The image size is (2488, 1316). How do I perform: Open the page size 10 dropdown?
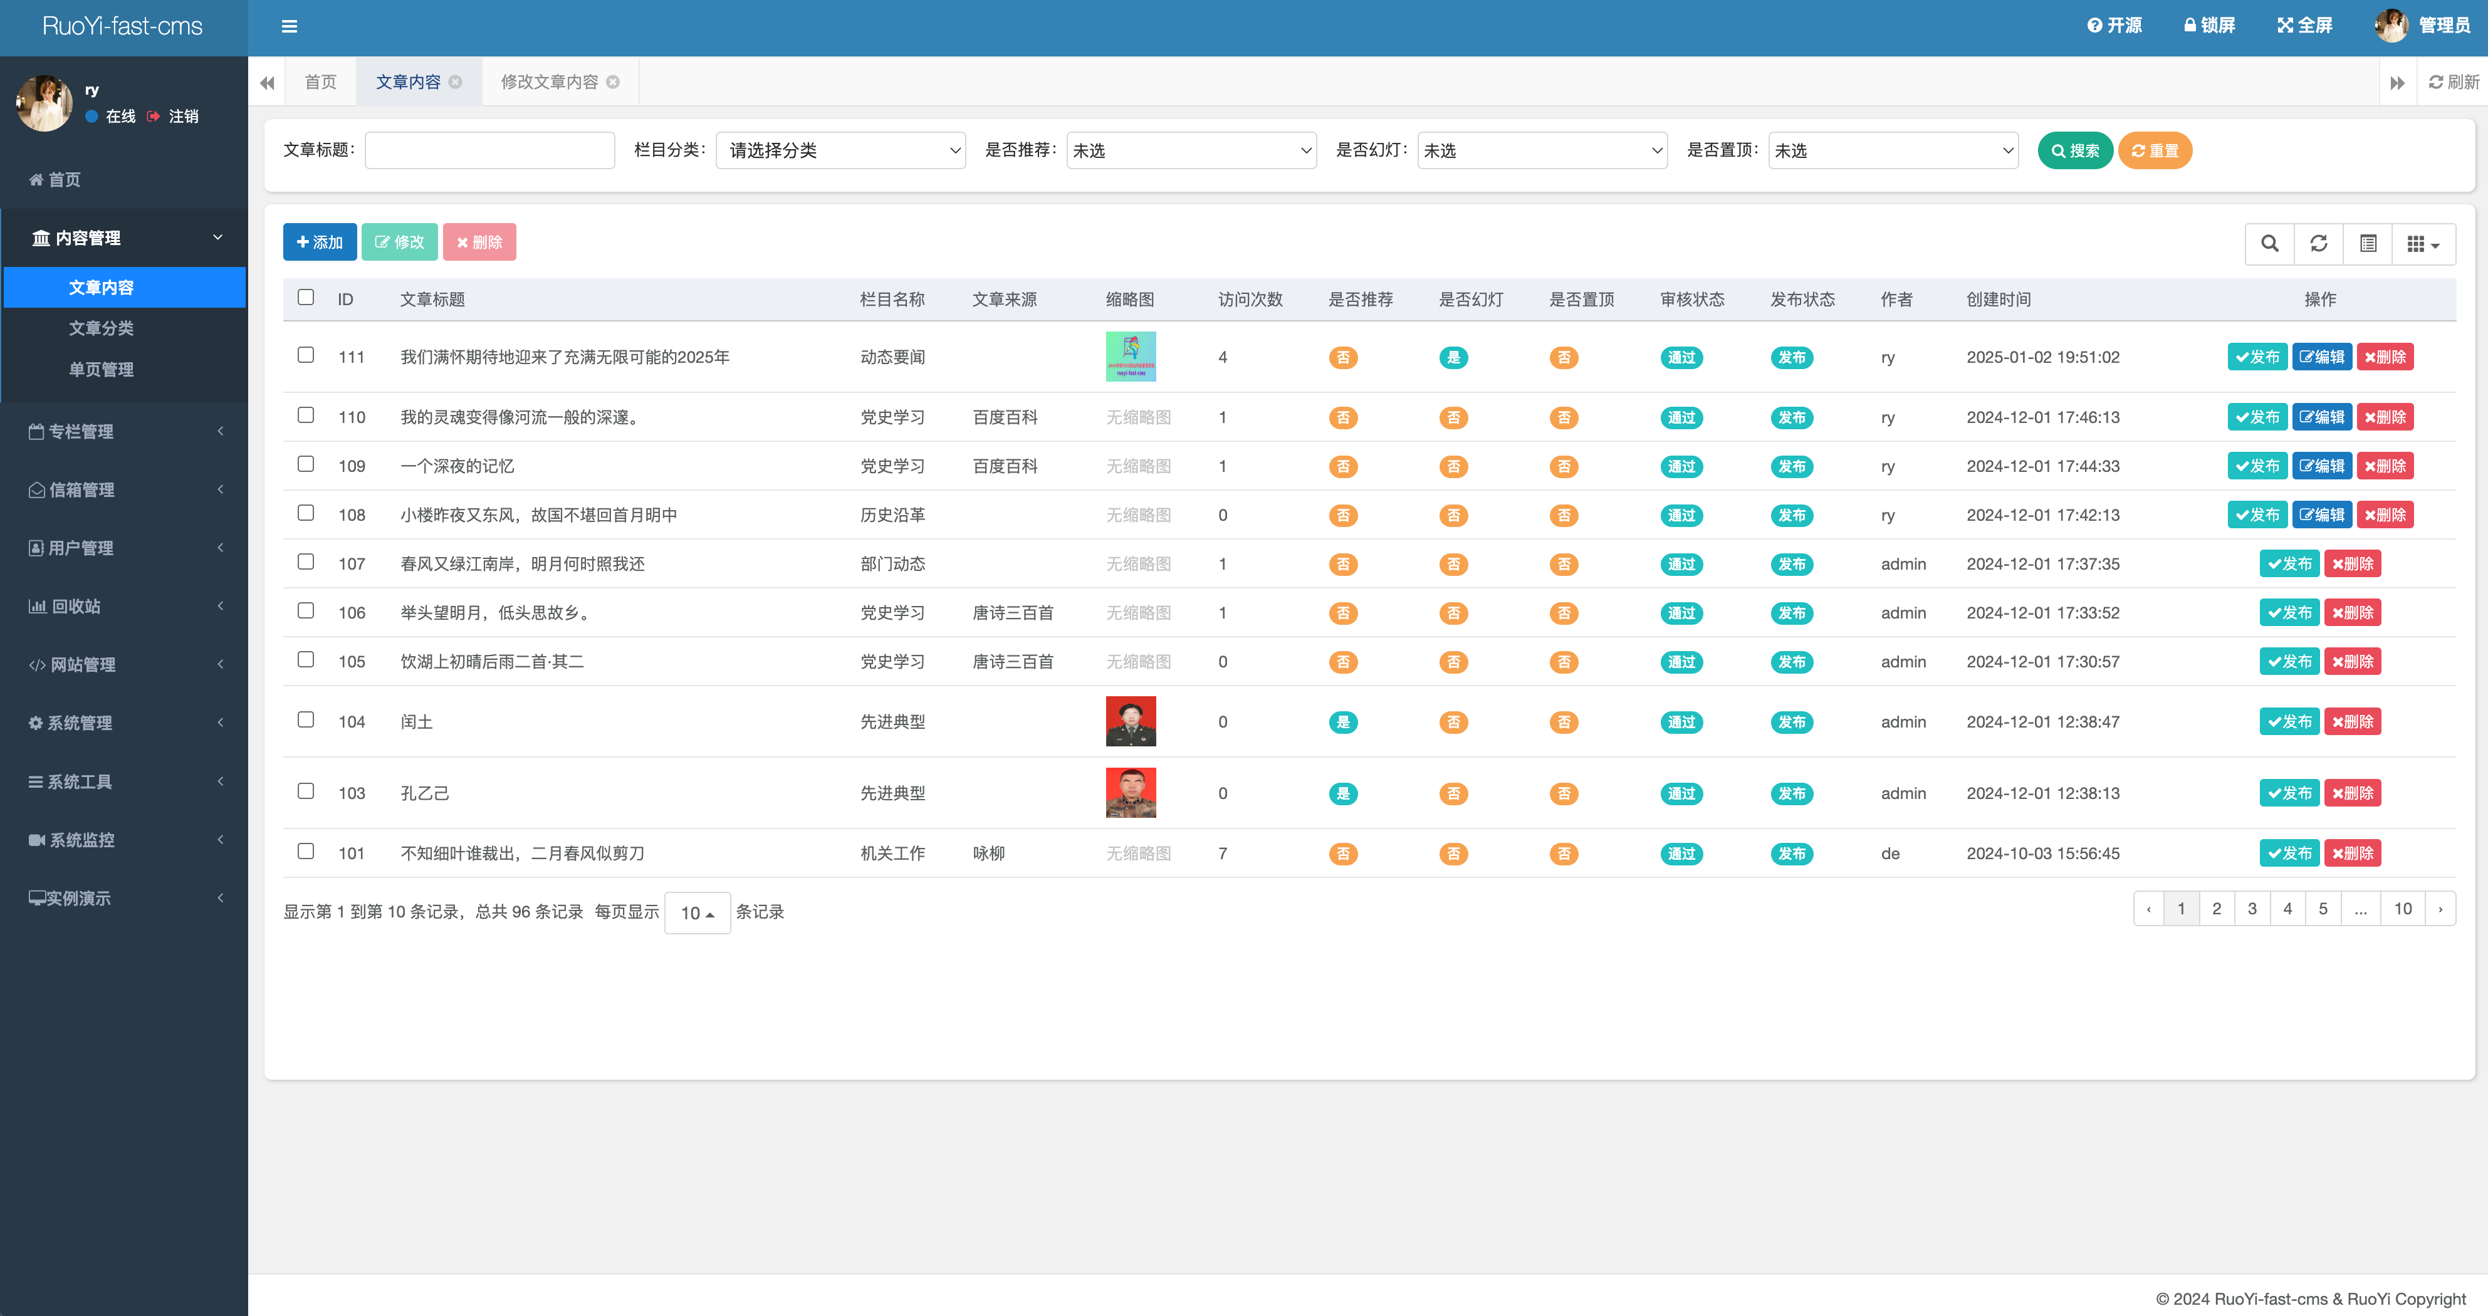click(x=696, y=912)
